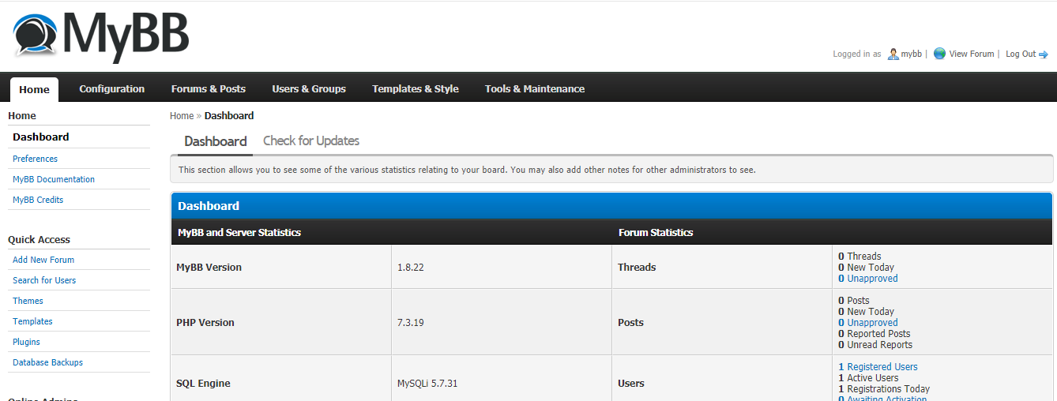
Task: Switch to the Check for Updates tab
Action: (x=311, y=141)
